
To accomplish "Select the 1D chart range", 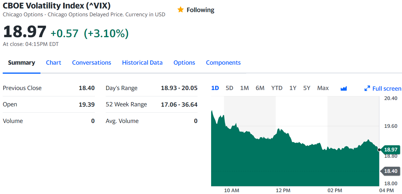I will (215, 88).
